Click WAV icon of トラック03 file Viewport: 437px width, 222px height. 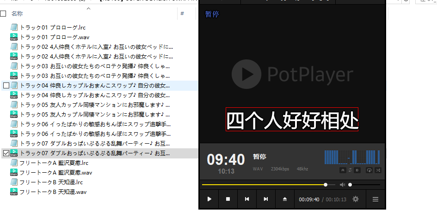click(x=14, y=76)
